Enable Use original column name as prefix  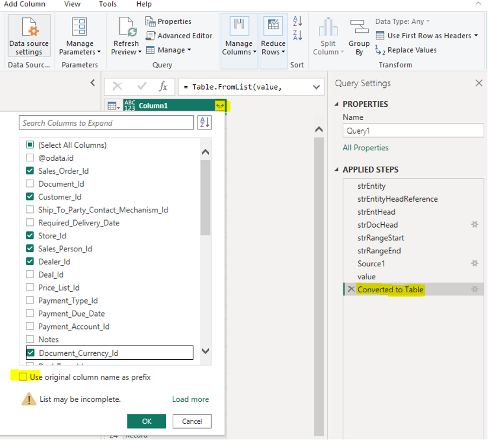click(23, 377)
